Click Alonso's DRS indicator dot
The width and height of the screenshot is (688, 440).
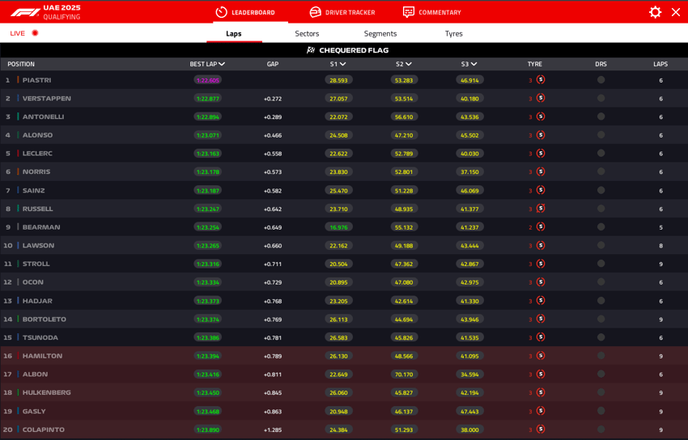point(601,135)
